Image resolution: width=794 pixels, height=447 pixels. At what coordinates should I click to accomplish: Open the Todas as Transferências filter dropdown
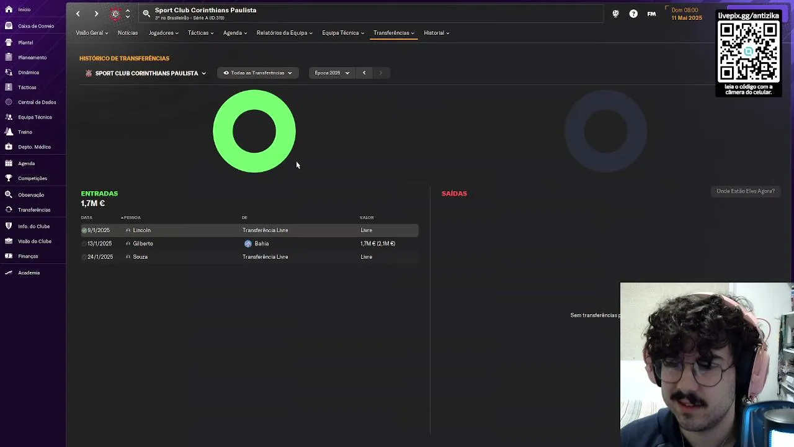tap(258, 73)
